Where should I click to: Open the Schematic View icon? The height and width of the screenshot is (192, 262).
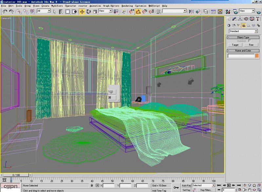pos(220,11)
